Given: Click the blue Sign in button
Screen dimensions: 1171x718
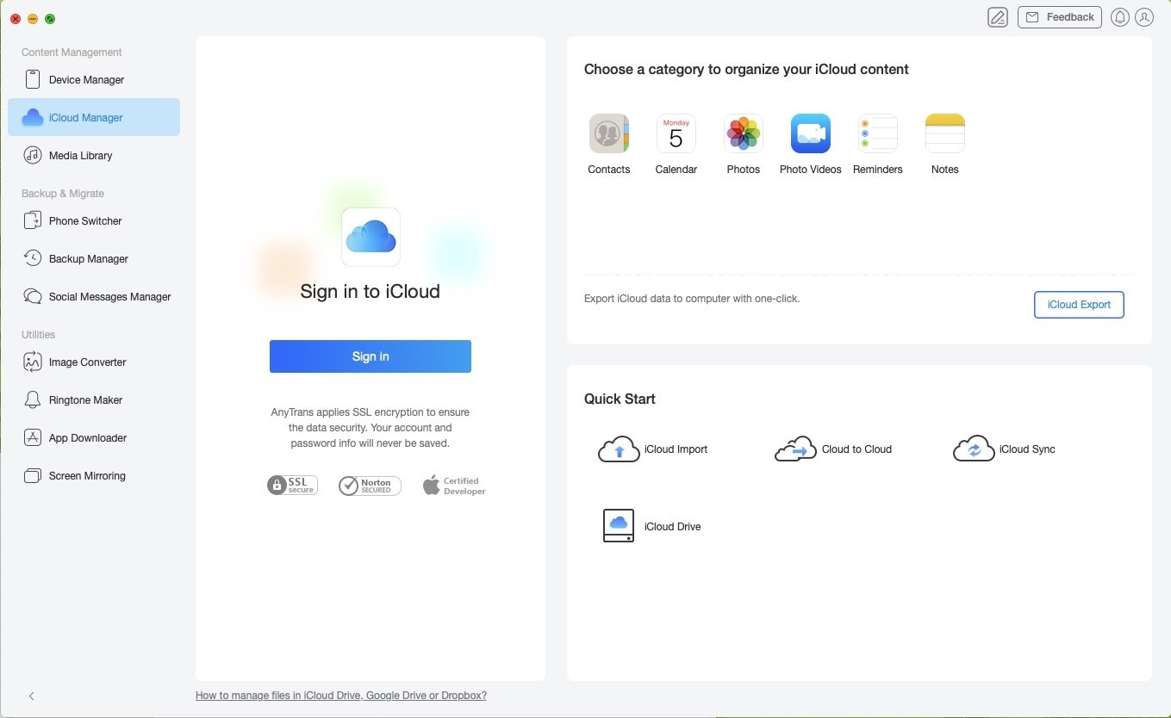Looking at the screenshot, I should tap(371, 356).
